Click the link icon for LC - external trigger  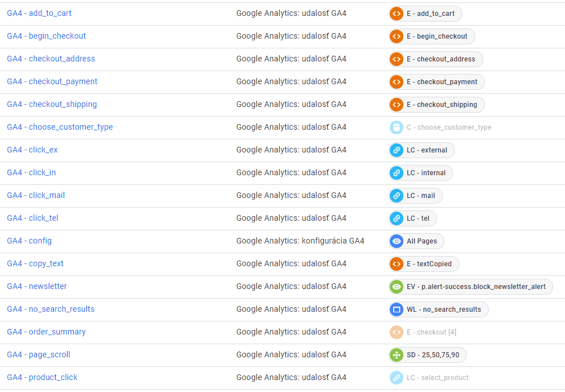397,150
